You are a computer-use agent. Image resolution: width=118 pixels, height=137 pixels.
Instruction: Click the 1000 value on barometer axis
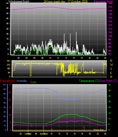(110, 36)
